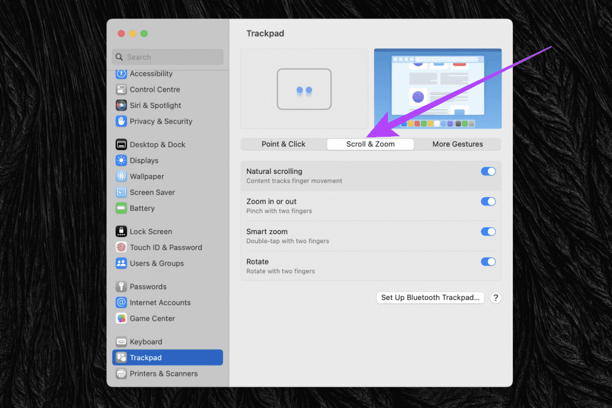Open Control Centre settings icon

click(121, 90)
